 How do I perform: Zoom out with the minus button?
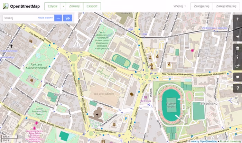(x=238, y=28)
